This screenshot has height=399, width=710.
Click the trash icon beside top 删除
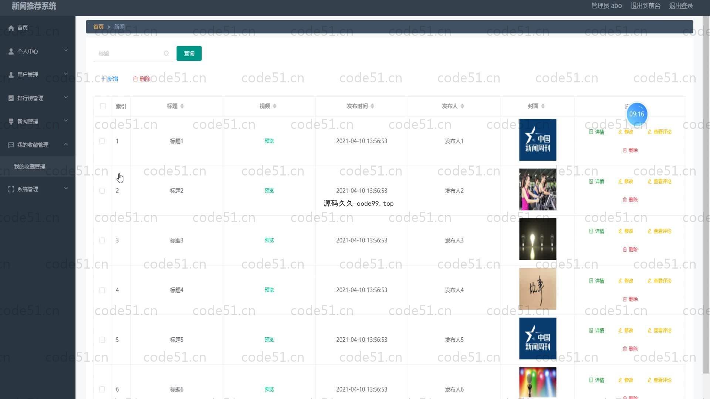[135, 79]
